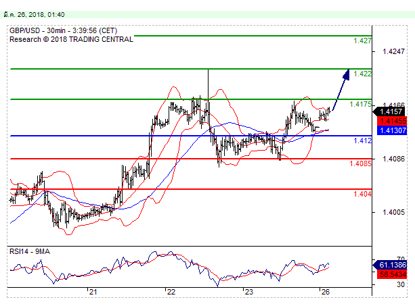Click the date axis label 23
The image size is (415, 306).
(248, 292)
